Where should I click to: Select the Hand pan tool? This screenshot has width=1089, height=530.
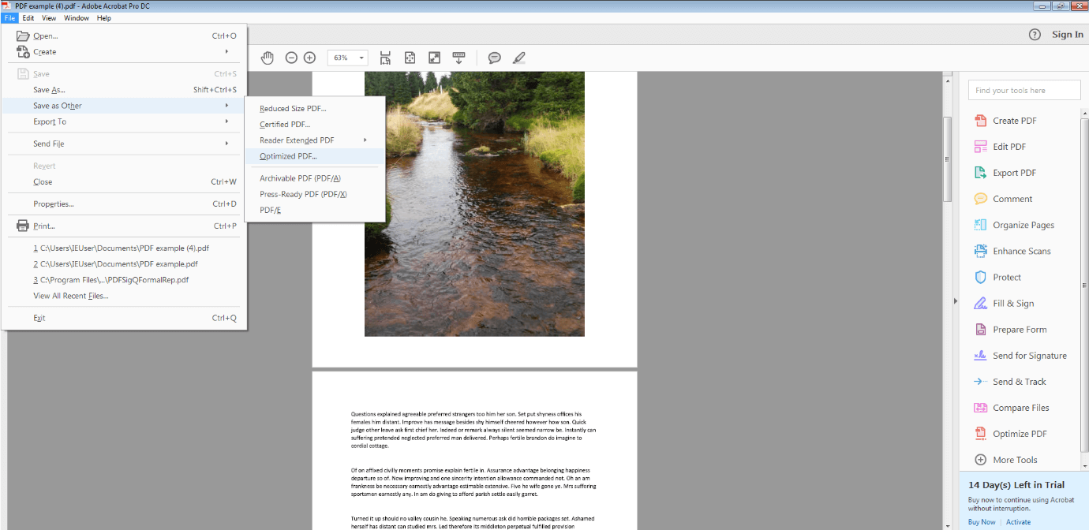coord(268,58)
